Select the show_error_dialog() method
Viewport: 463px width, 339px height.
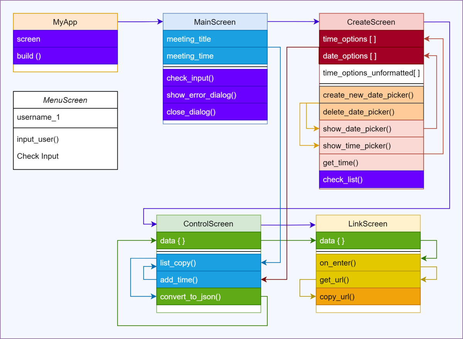[x=215, y=95]
